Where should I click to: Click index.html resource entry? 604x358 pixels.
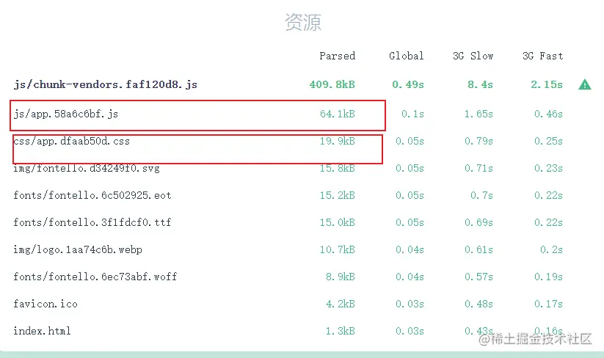pyautogui.click(x=42, y=332)
